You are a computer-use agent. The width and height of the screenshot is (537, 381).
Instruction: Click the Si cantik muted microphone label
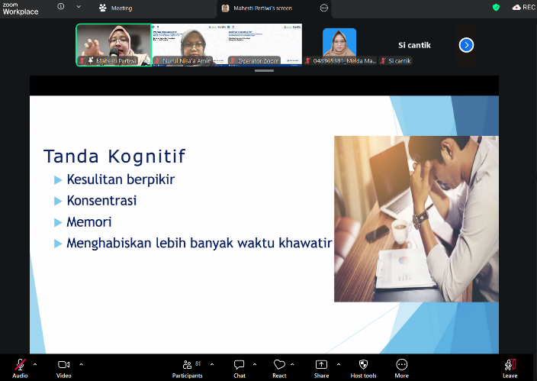pos(396,61)
